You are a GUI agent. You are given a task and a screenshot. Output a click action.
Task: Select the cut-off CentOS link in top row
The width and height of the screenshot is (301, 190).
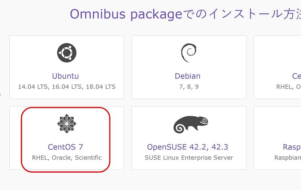297,76
